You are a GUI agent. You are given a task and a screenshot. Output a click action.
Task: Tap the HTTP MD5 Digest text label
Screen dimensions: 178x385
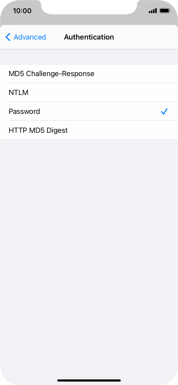(38, 130)
